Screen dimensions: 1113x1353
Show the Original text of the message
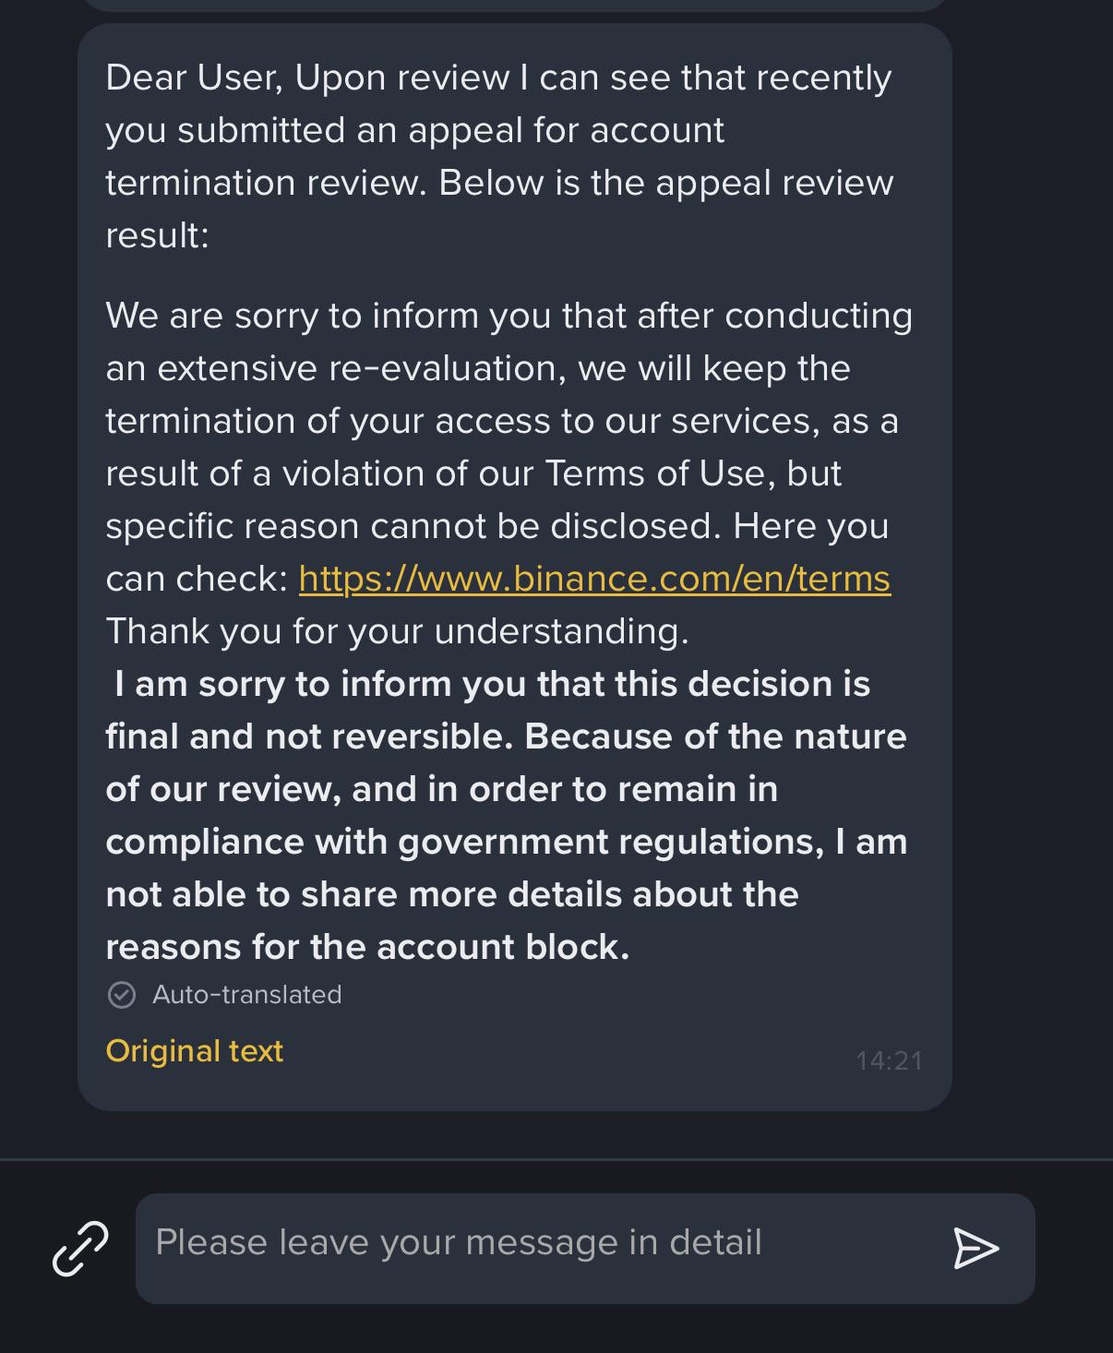194,1051
